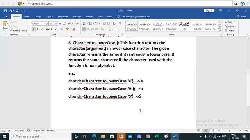The width and height of the screenshot is (250, 140).
Task: Open the Styles pane launcher
Action: tap(221, 35)
